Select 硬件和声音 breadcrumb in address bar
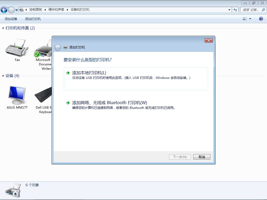Viewport: 267px width, 200px height. 56,10
